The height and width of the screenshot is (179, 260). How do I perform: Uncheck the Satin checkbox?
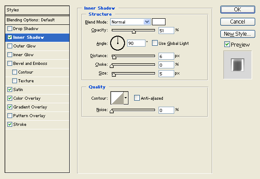pos(10,89)
